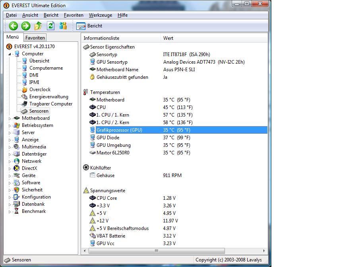This screenshot has width=362, height=267.
Task: Select the DMI tree entry
Action: pyautogui.click(x=34, y=75)
